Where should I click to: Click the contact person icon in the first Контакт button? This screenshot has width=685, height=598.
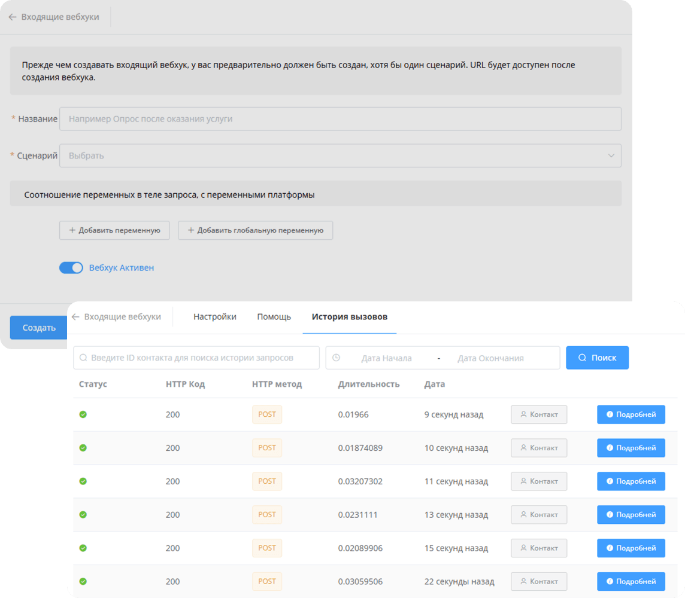(x=523, y=414)
